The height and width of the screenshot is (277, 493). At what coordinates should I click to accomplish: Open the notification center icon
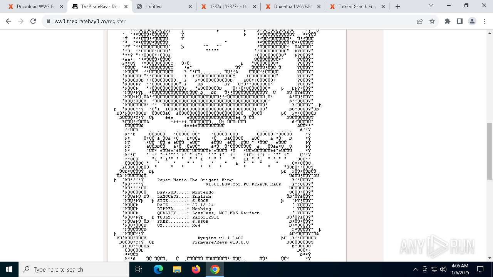pos(480,269)
